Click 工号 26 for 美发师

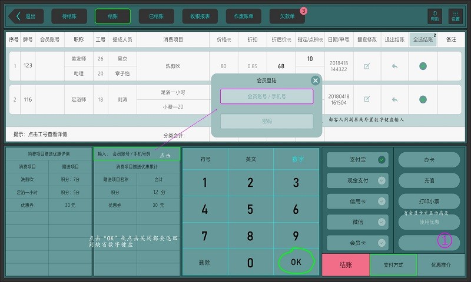pyautogui.click(x=100, y=59)
